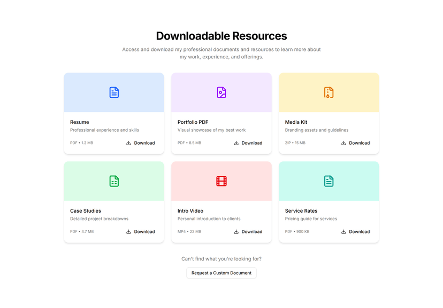The image size is (443, 308).
Task: Click the Intro Video card title
Action: [x=190, y=211]
